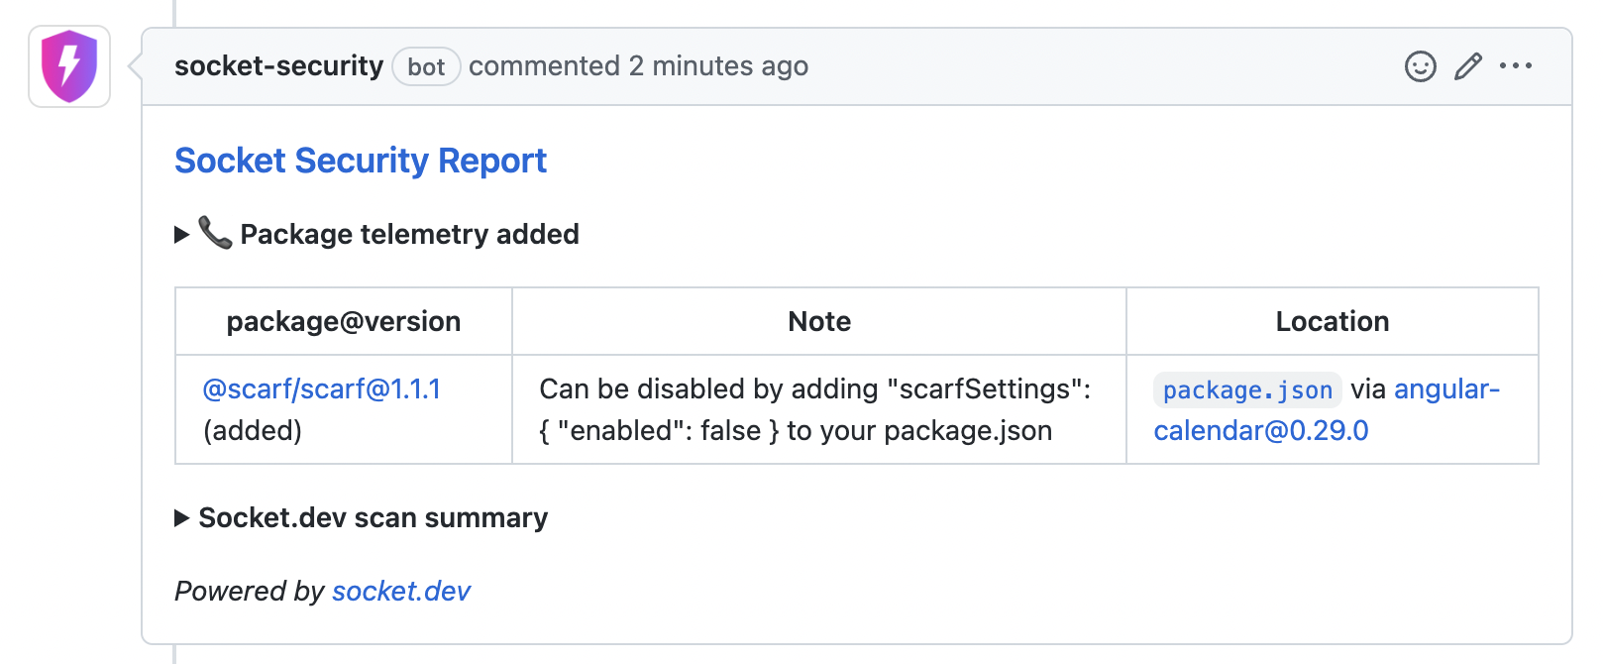1603x664 pixels.
Task: Add an emoji reaction to the comment
Action: point(1420,66)
